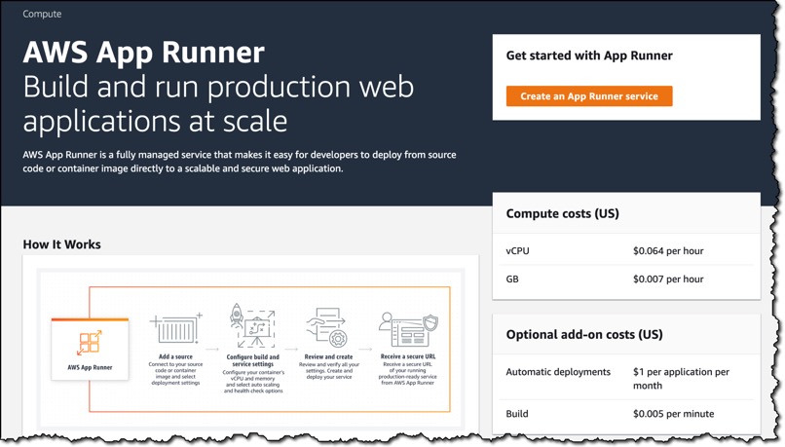Click the Create an App Runner service button
Viewport: 785px width, 447px height.
[588, 96]
